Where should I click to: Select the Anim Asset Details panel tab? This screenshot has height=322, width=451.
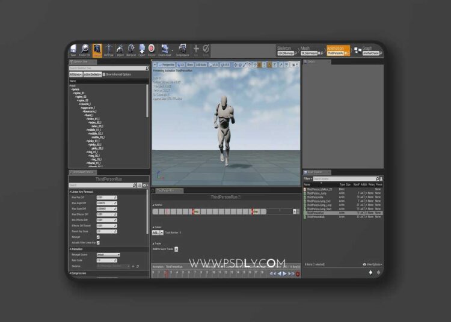(83, 172)
